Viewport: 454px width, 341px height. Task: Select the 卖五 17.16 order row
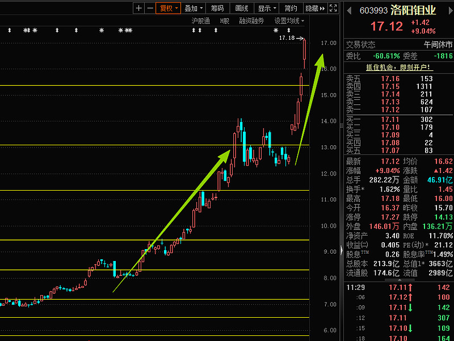tap(399, 79)
